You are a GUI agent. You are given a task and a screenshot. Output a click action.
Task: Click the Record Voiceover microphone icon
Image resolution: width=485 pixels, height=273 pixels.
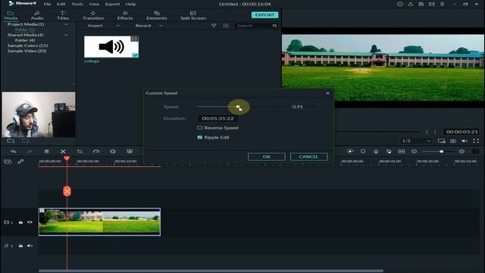pos(376,152)
